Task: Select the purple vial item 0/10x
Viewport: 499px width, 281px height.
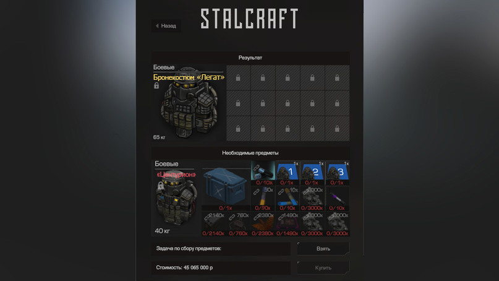Action: click(338, 199)
